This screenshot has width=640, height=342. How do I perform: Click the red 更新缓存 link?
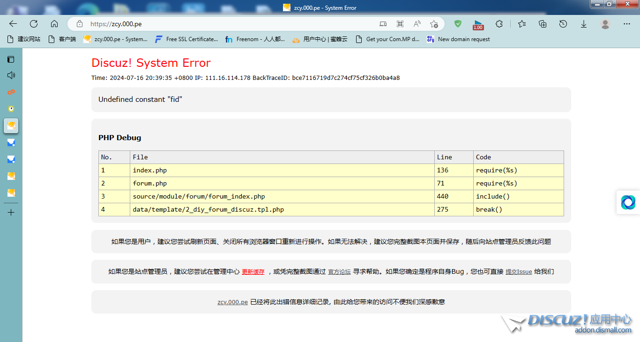coord(253,272)
